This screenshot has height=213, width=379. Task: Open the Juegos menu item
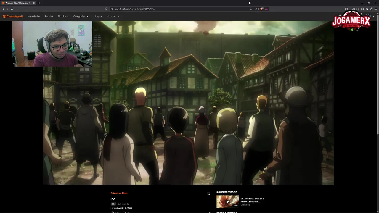98,16
